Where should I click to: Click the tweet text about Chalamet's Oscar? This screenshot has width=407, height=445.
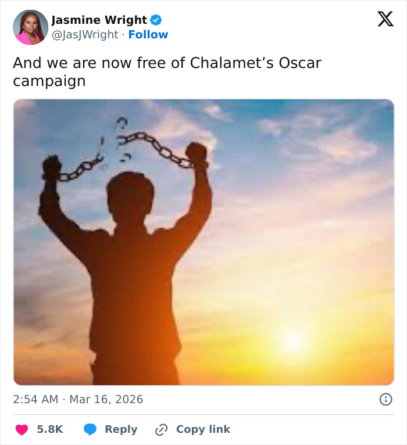[167, 63]
